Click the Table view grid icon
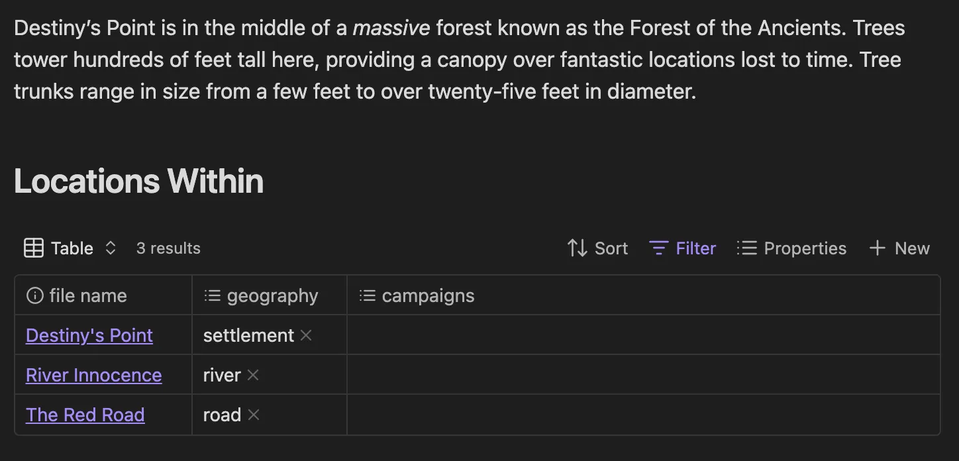The image size is (959, 461). coord(34,248)
